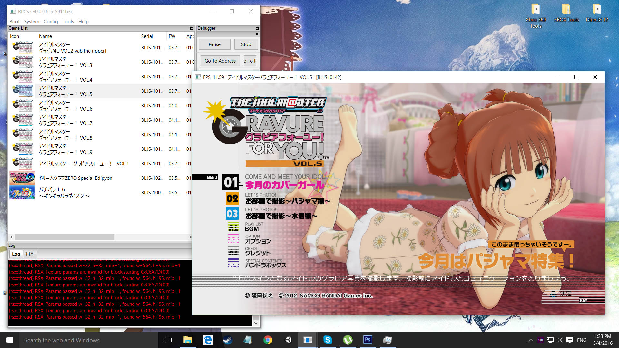This screenshot has height=348, width=619.
Task: Click game list horizontal scrollbar left arrow
Action: point(12,237)
